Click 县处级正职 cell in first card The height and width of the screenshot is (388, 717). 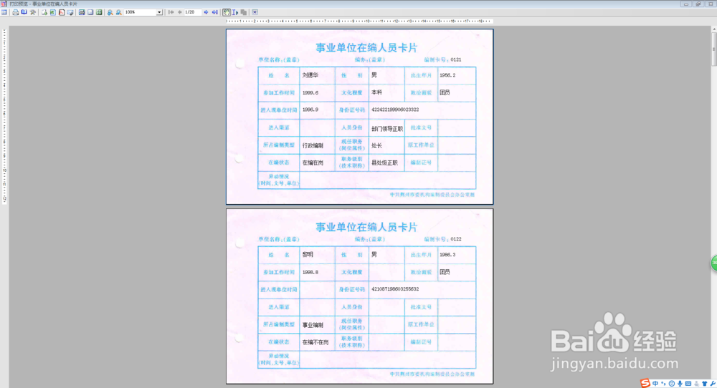pyautogui.click(x=384, y=163)
